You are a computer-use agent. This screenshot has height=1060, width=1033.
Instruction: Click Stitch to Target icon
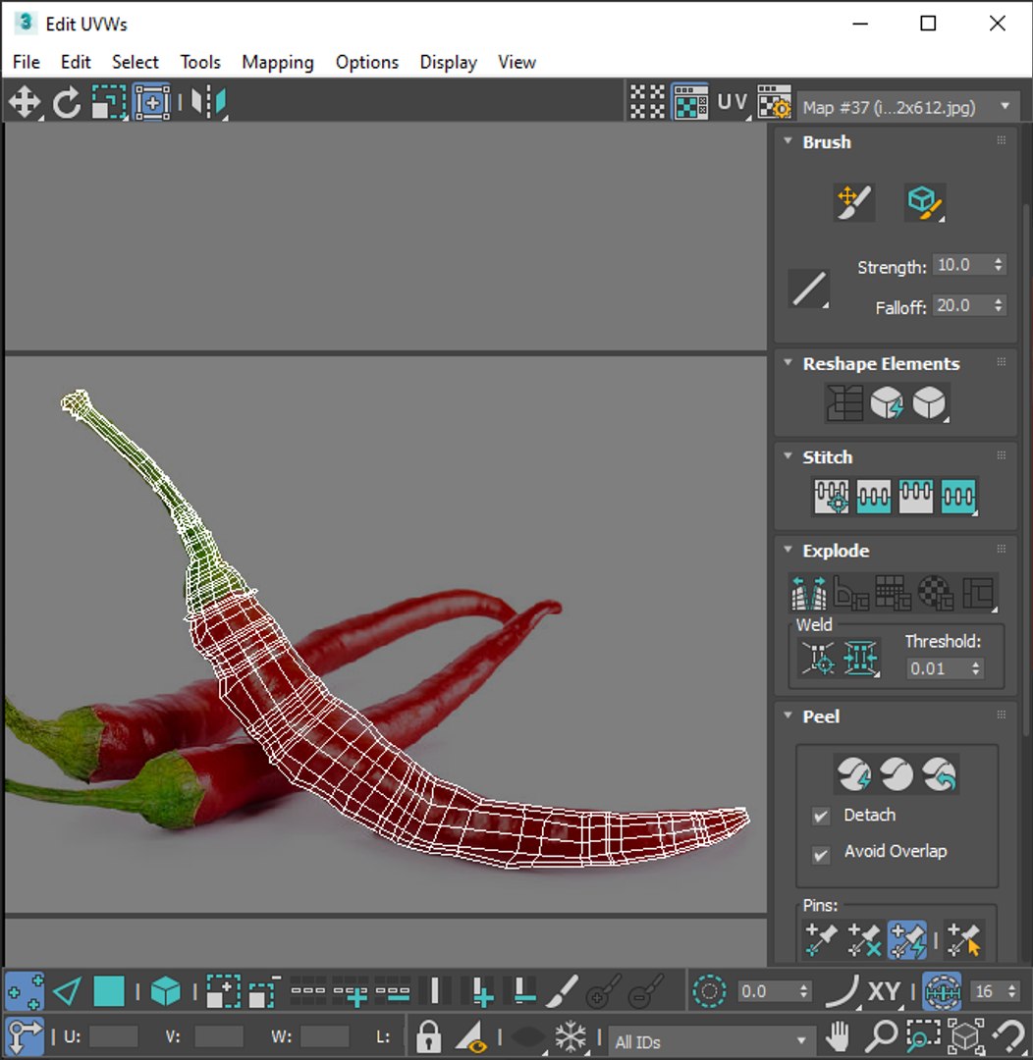click(x=832, y=497)
